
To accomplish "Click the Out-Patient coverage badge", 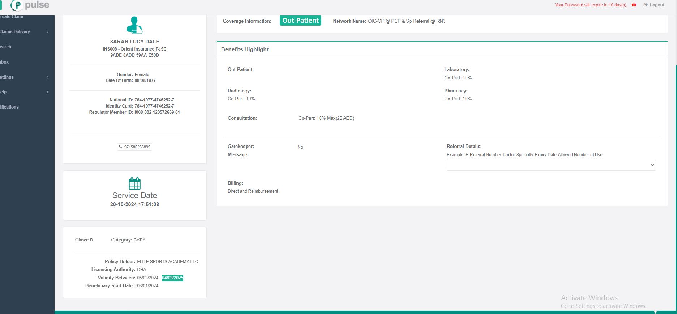I will [300, 21].
